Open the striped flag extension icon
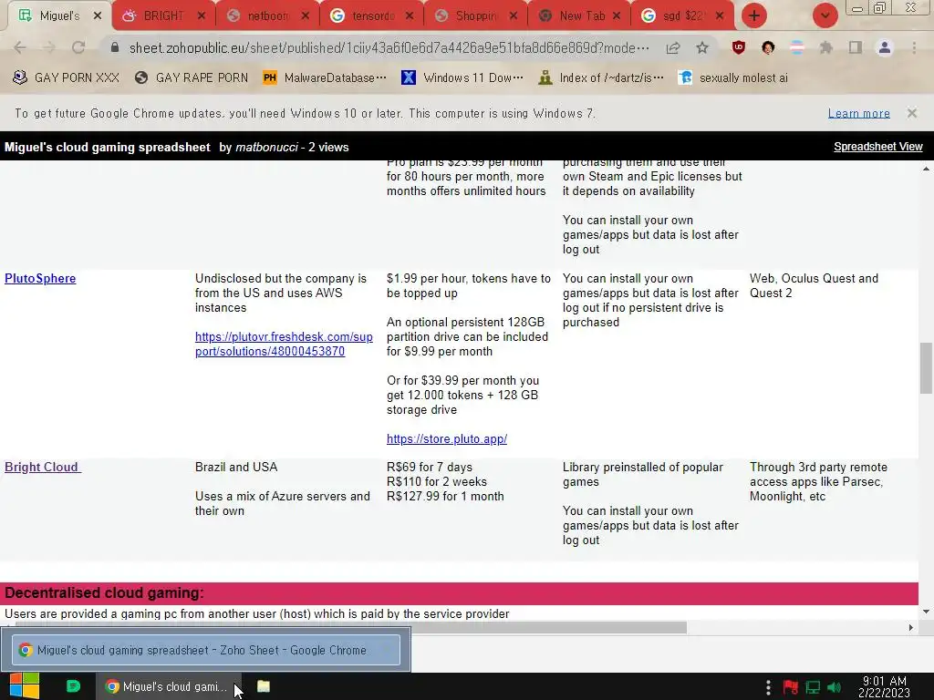934x700 pixels. point(797,47)
